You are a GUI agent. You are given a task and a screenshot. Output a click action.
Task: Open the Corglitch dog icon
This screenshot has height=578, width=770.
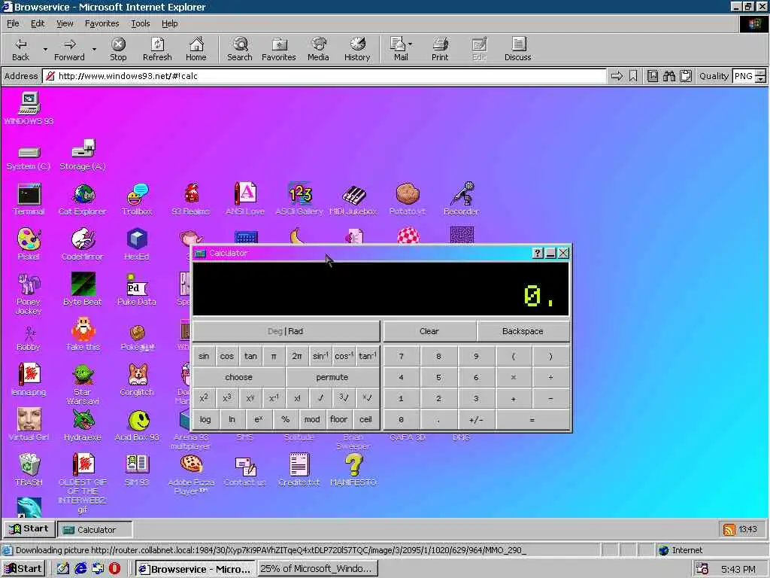pyautogui.click(x=137, y=379)
